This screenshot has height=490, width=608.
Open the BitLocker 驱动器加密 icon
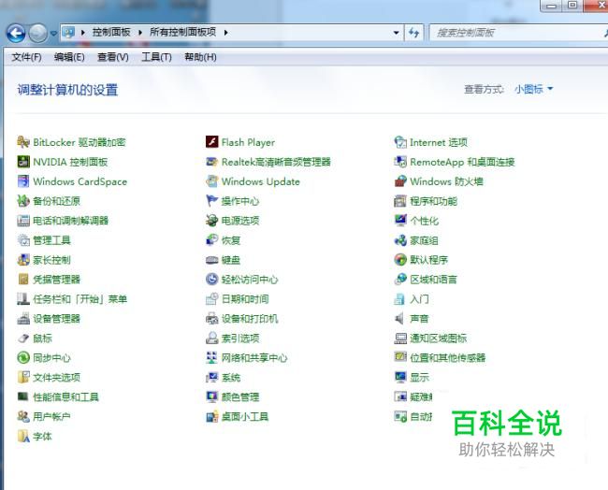(23, 142)
